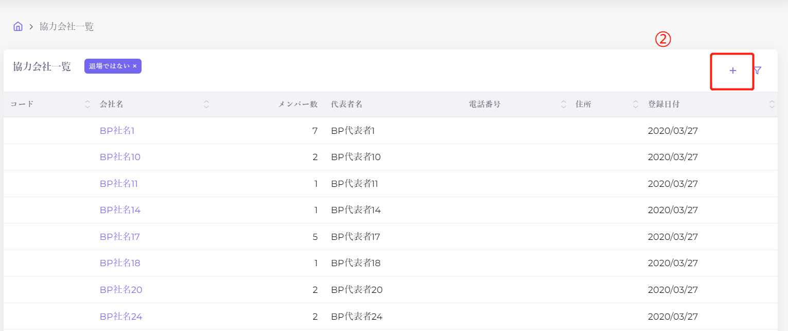Click the 代表者名 column header
This screenshot has height=331, width=788.
tap(347, 104)
